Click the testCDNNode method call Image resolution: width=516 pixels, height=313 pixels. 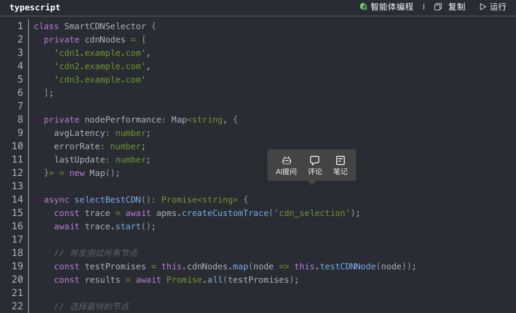pyautogui.click(x=348, y=267)
